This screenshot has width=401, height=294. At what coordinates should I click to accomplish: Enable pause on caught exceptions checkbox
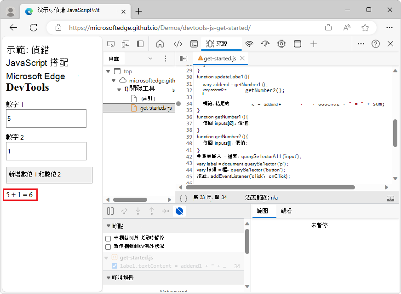(108, 246)
